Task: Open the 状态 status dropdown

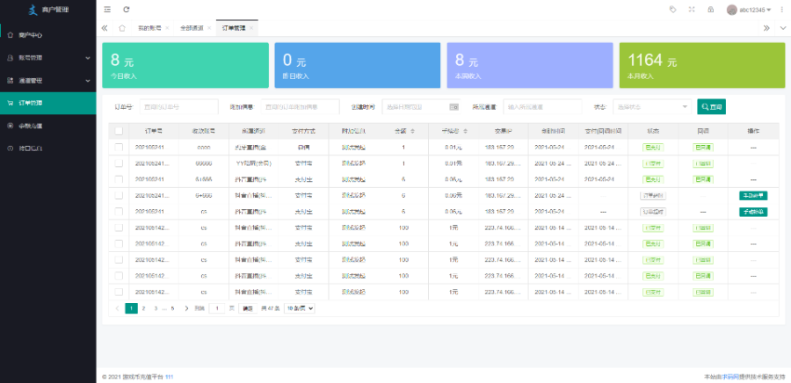Action: click(652, 106)
